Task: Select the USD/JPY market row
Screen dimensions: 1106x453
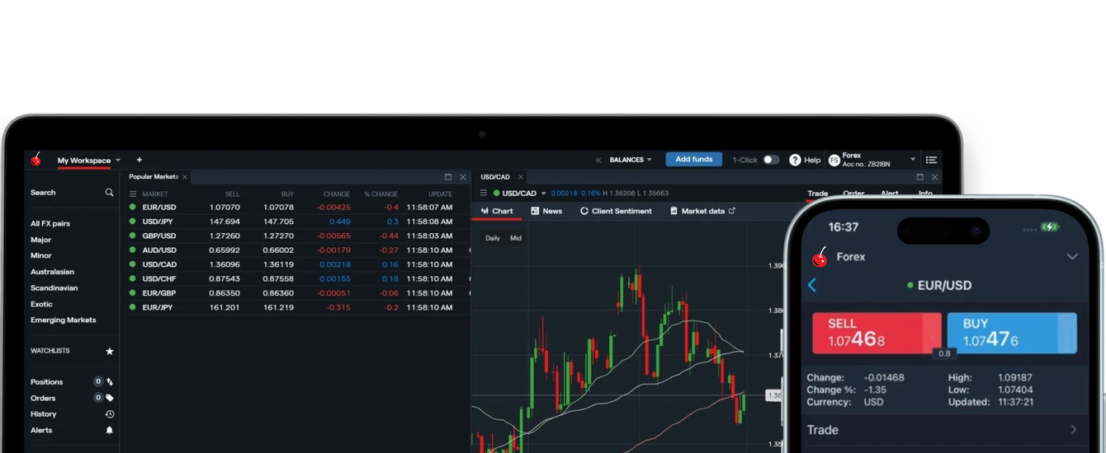Action: tap(295, 222)
